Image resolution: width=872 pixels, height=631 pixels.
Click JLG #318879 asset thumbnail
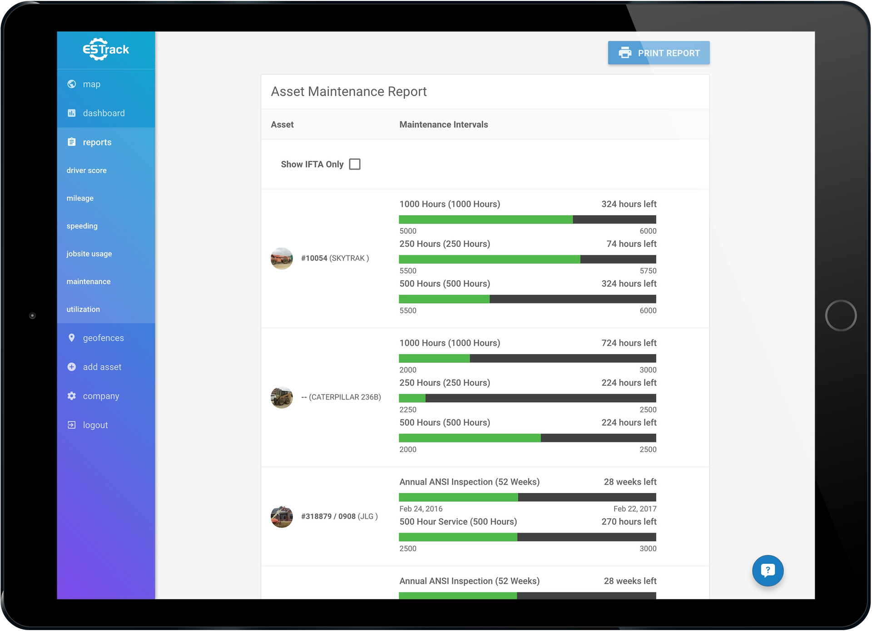click(x=282, y=517)
